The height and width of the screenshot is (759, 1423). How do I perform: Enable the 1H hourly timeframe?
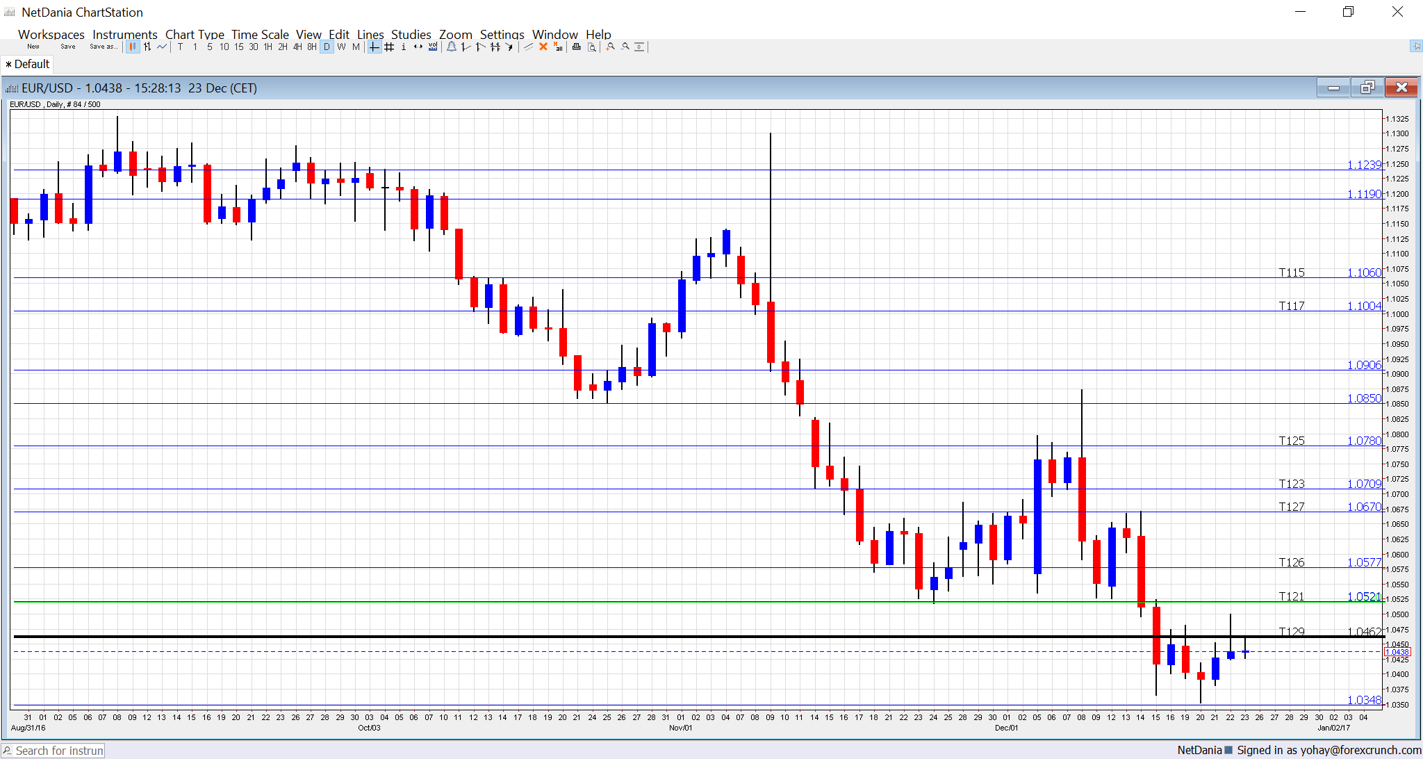(267, 47)
